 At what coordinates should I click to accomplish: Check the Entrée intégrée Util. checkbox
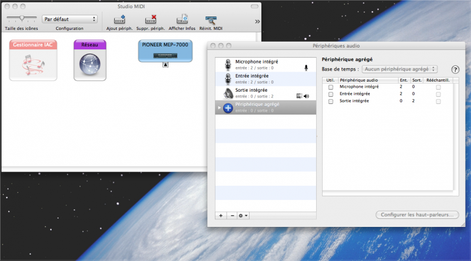tap(331, 94)
